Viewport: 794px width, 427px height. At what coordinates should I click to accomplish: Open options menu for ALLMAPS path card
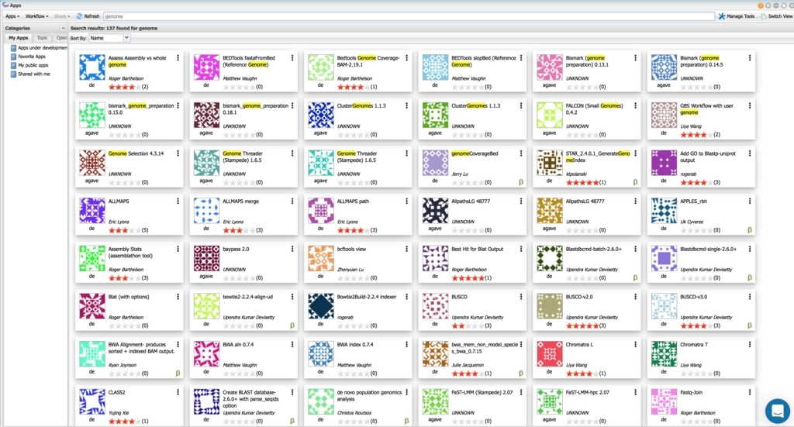406,201
